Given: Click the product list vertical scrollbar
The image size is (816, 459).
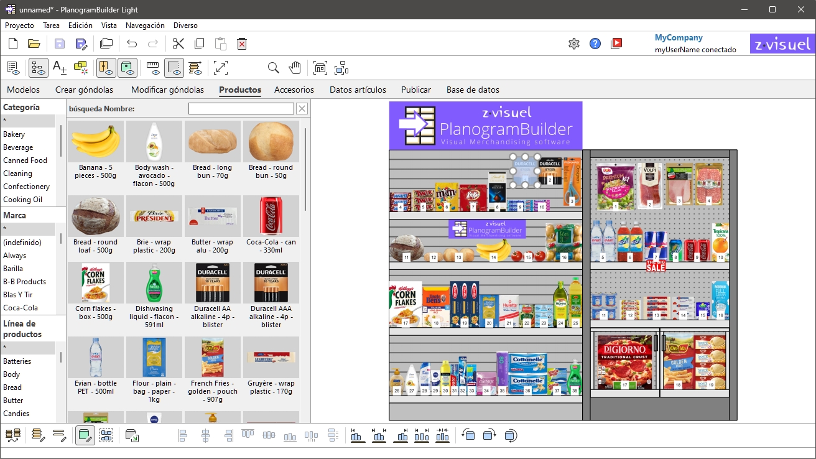Looking at the screenshot, I should pos(305,169).
